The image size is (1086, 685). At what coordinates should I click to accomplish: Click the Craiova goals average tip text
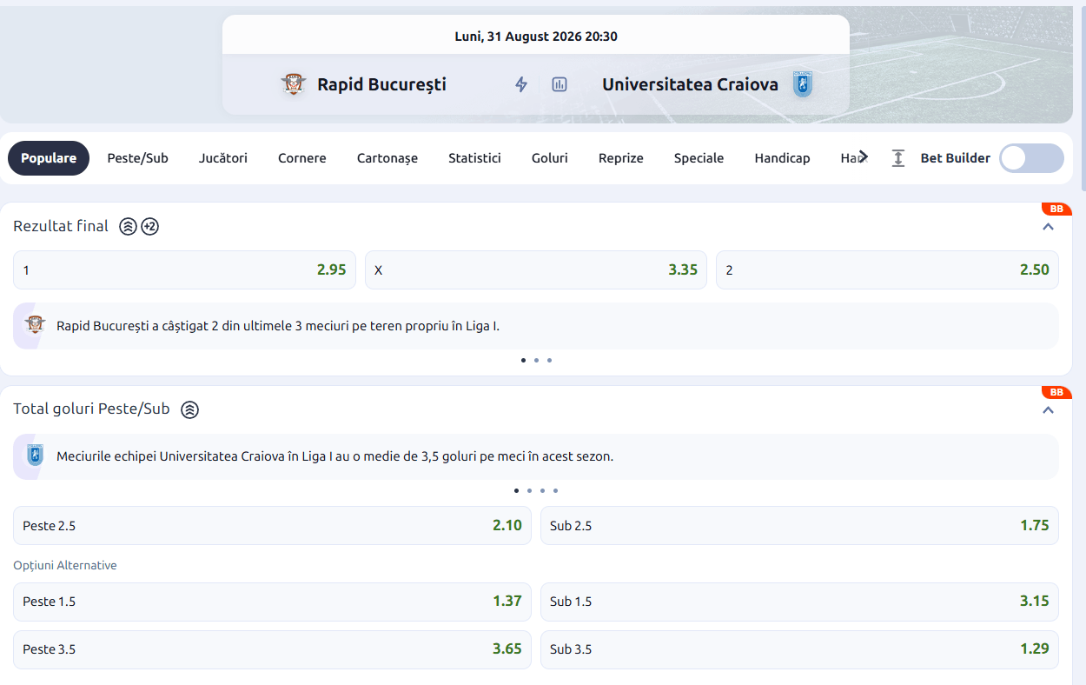tap(334, 456)
